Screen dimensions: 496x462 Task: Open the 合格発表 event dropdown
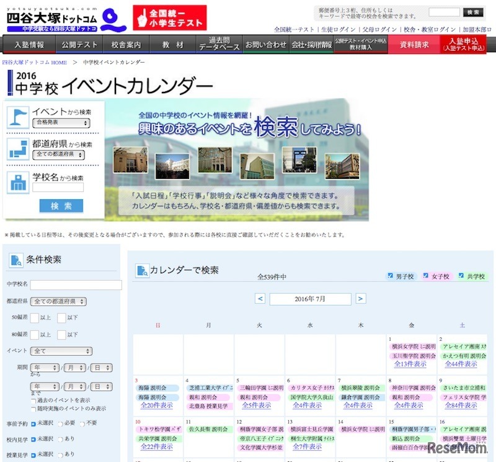pyautogui.click(x=61, y=123)
